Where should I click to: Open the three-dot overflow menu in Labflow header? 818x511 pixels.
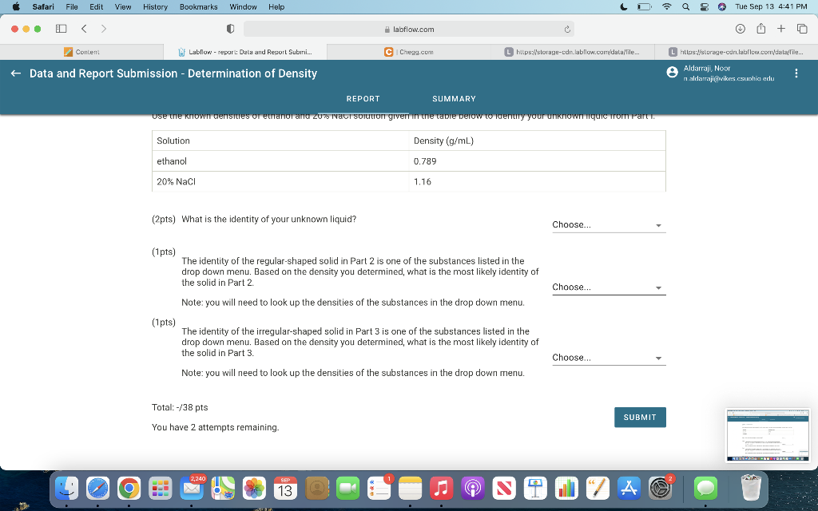point(796,73)
